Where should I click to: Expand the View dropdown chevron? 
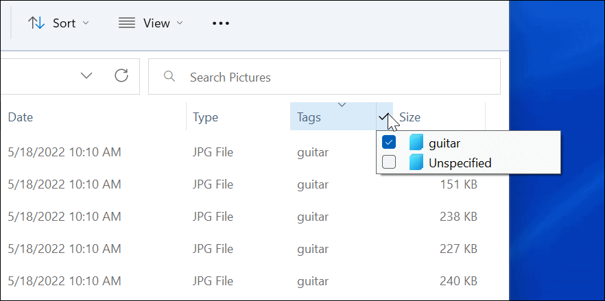pos(180,23)
